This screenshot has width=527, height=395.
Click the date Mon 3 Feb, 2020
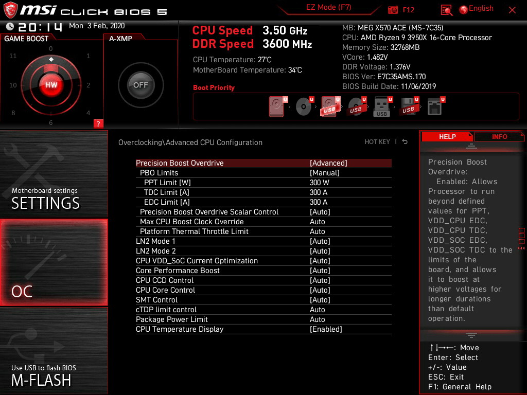[97, 26]
